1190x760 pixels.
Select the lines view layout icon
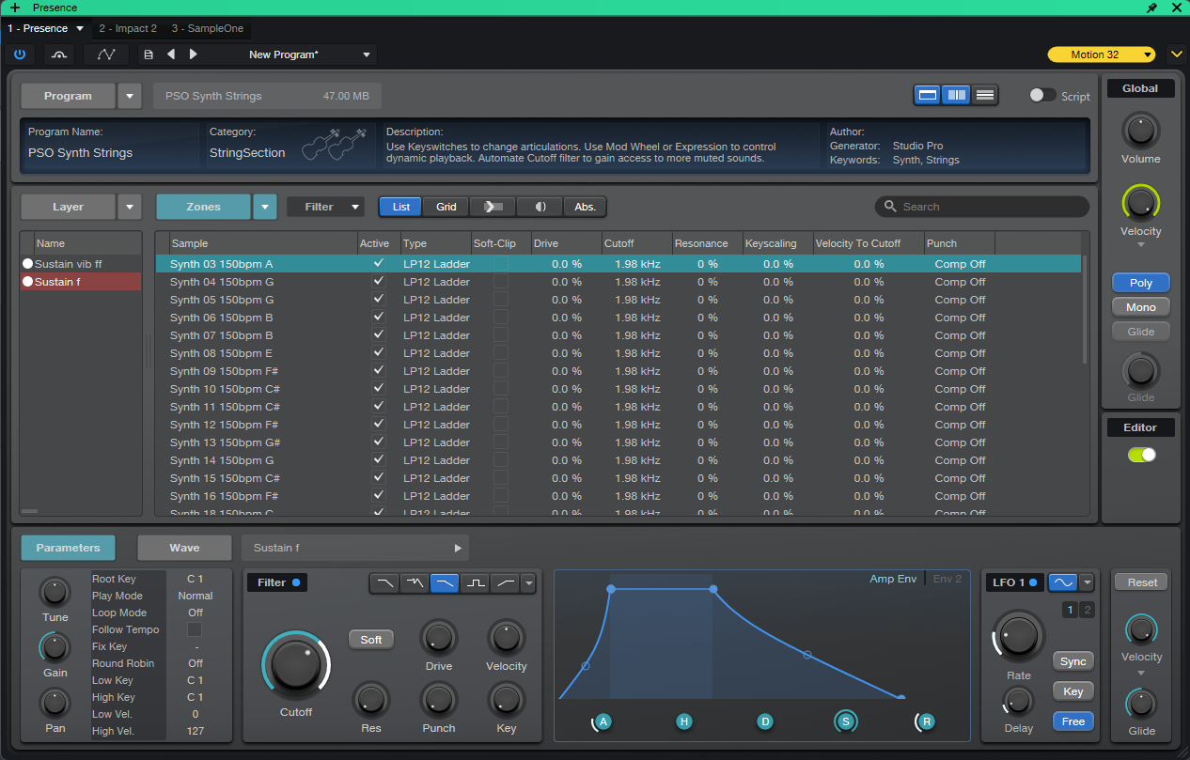tap(984, 95)
